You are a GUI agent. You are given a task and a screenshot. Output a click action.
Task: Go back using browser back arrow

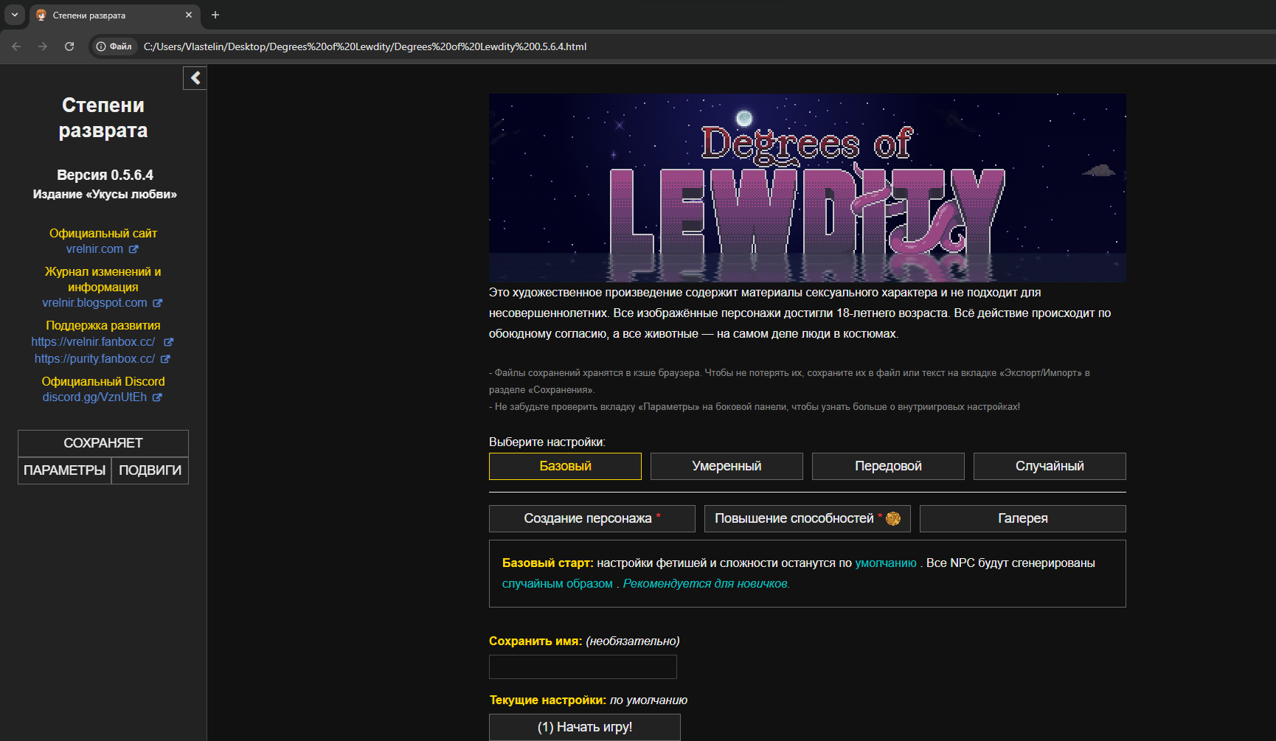coord(16,46)
